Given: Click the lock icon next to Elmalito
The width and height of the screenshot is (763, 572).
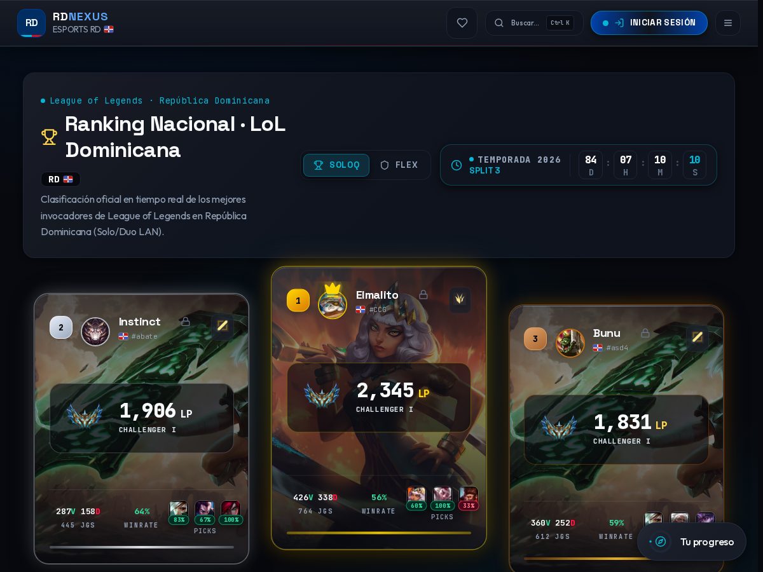Looking at the screenshot, I should pos(423,295).
